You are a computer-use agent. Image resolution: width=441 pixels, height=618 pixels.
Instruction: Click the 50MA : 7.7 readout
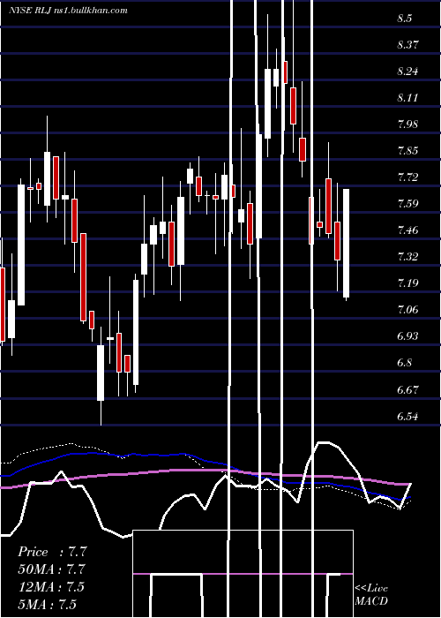pyautogui.click(x=51, y=569)
